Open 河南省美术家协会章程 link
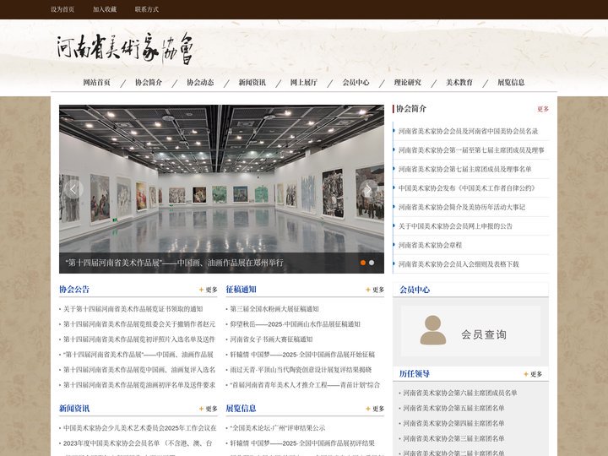The height and width of the screenshot is (456, 608). [430, 245]
